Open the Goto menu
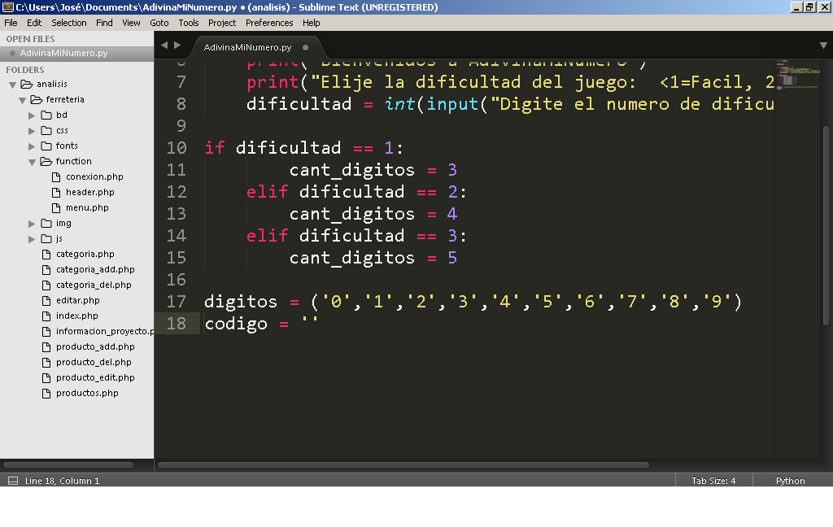 [159, 23]
